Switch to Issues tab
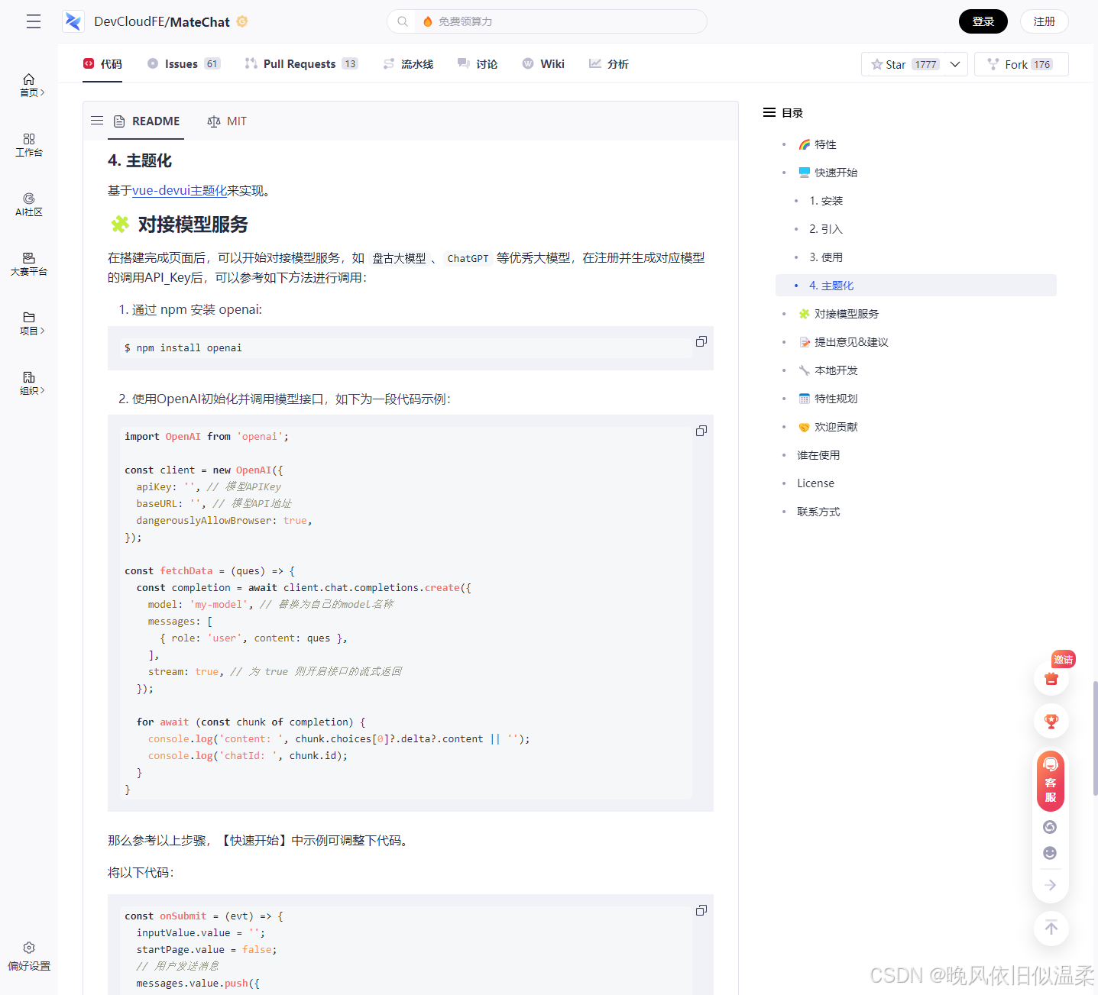1098x995 pixels. point(183,64)
